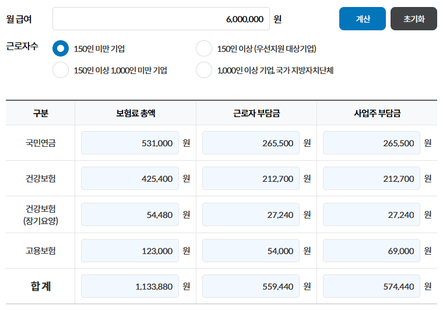
Task: Select 150인 이상 (우선지원 대상기업) radio
Action: pos(204,48)
